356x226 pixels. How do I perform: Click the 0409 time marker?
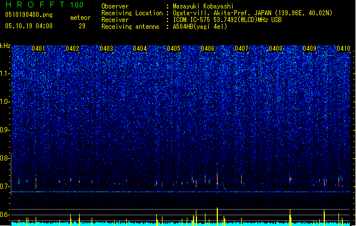[x=310, y=49]
